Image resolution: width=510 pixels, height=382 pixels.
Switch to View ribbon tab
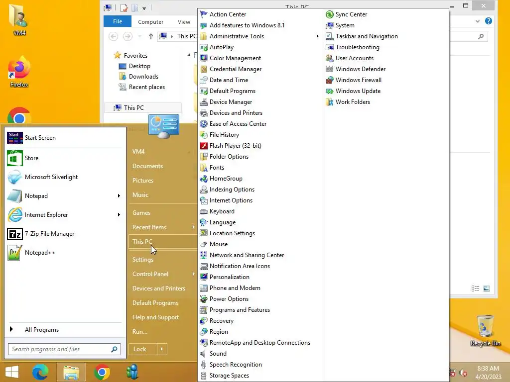click(x=184, y=22)
